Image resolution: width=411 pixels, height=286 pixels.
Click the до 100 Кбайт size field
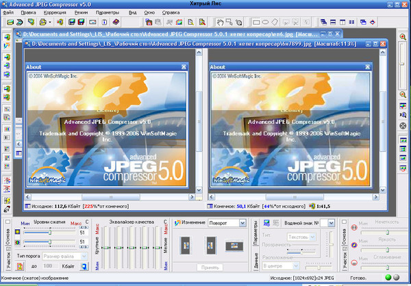(50, 266)
